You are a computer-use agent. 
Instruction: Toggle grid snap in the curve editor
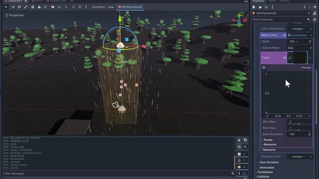[264, 68]
